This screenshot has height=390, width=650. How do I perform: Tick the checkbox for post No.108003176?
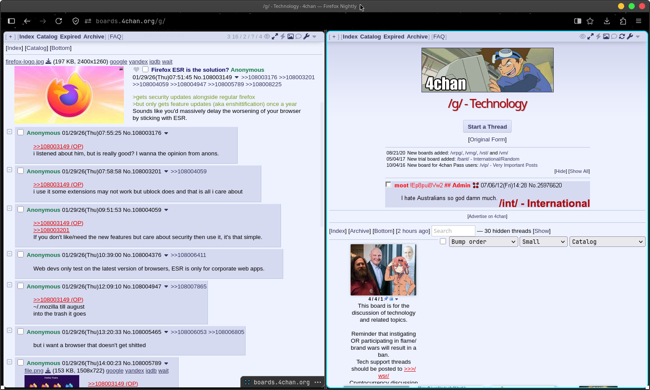point(21,132)
